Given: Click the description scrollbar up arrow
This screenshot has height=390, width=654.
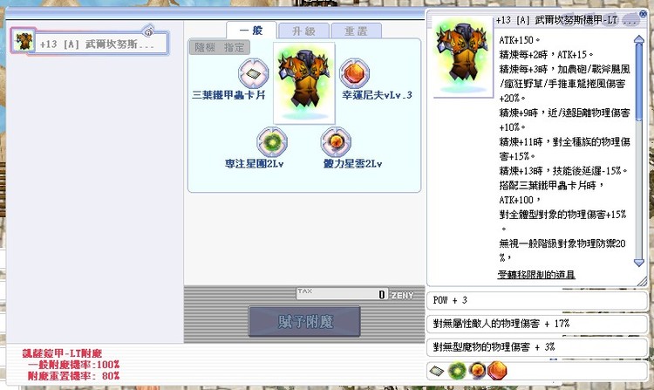Looking at the screenshot, I should pyautogui.click(x=638, y=39).
